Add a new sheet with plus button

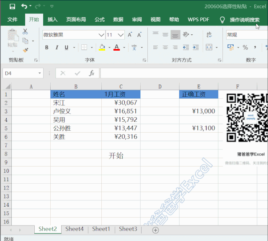click(x=155, y=230)
